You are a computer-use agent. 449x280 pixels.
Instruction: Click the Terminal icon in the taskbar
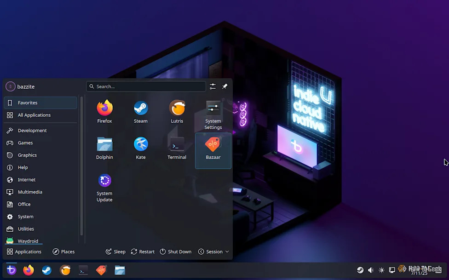[83, 270]
